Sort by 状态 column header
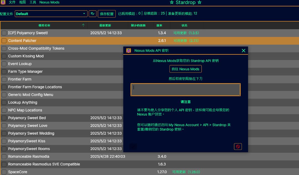Image resolution: width=299 pixels, height=175 pixels. [184, 25]
